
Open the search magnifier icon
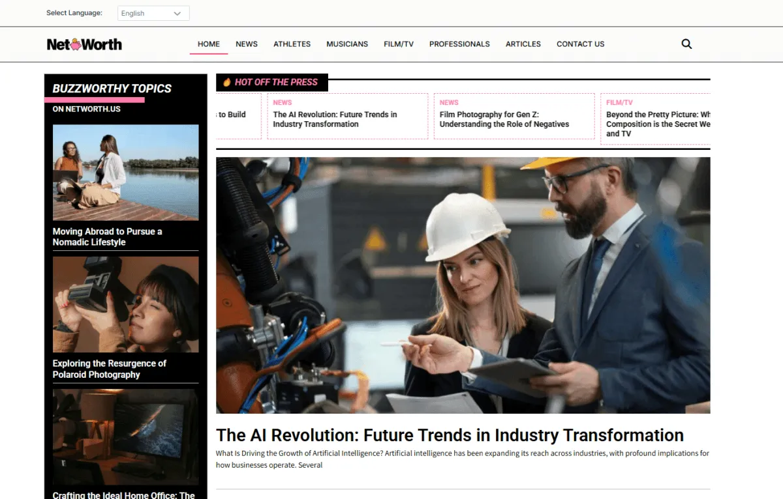[686, 44]
